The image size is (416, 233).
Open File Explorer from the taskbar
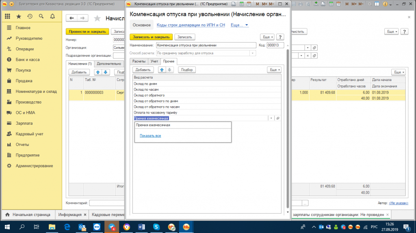52,227
